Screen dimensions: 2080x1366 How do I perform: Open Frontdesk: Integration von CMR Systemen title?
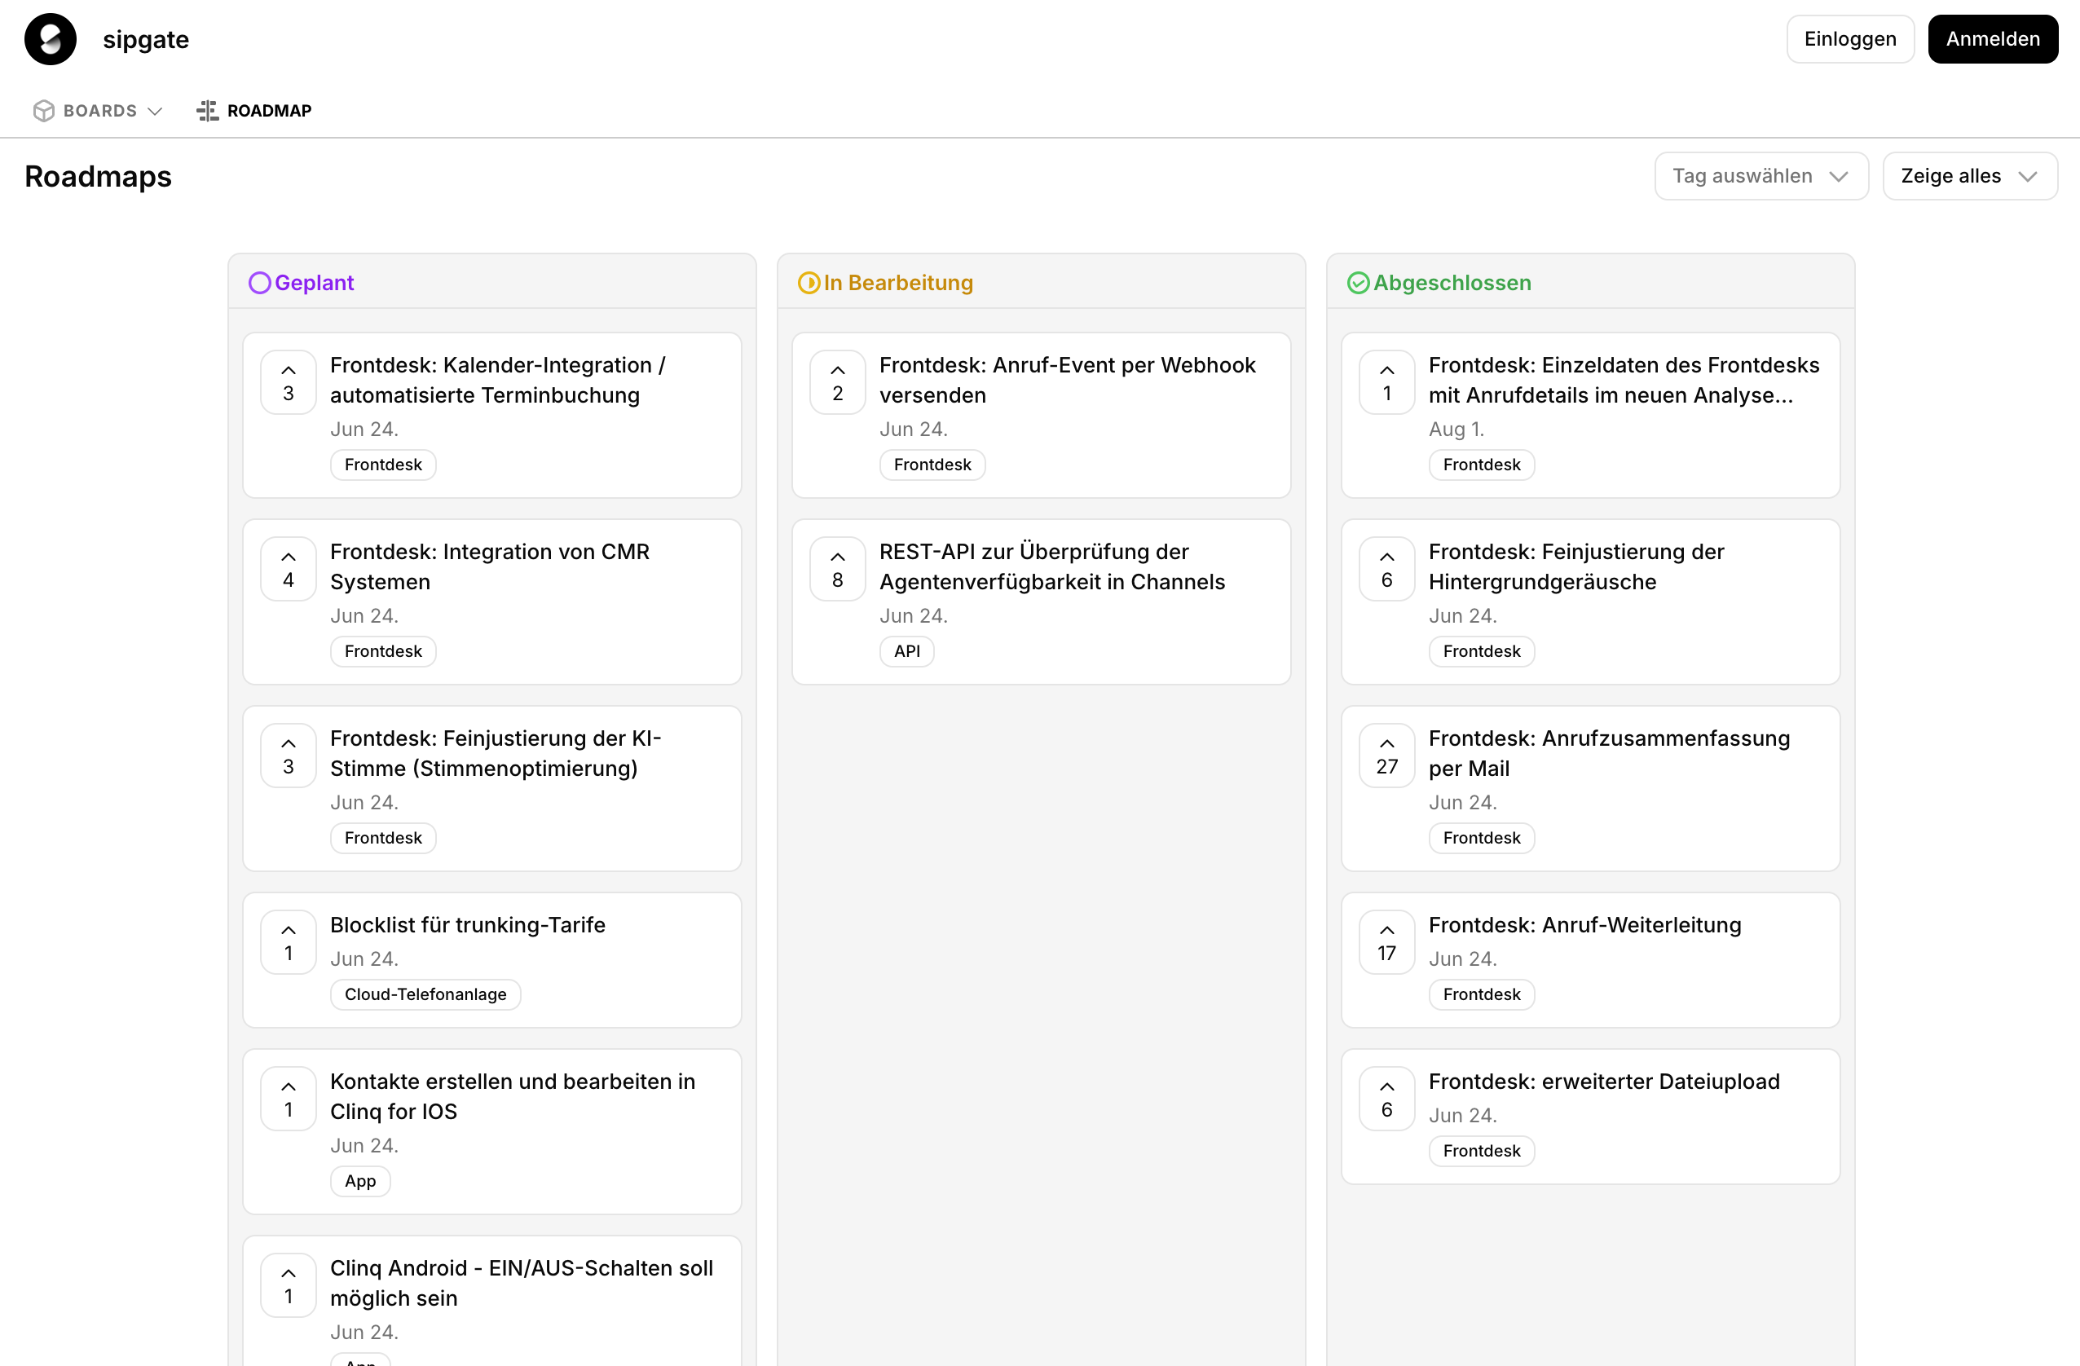(x=489, y=567)
